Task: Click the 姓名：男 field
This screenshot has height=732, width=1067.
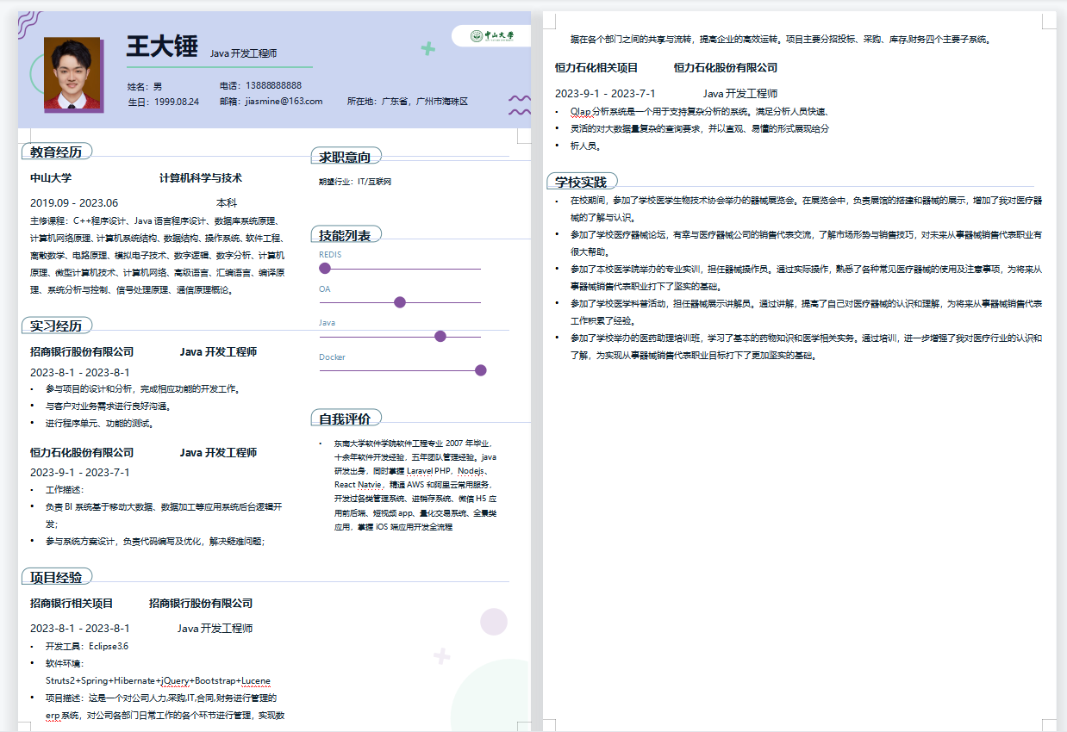Action: [144, 86]
